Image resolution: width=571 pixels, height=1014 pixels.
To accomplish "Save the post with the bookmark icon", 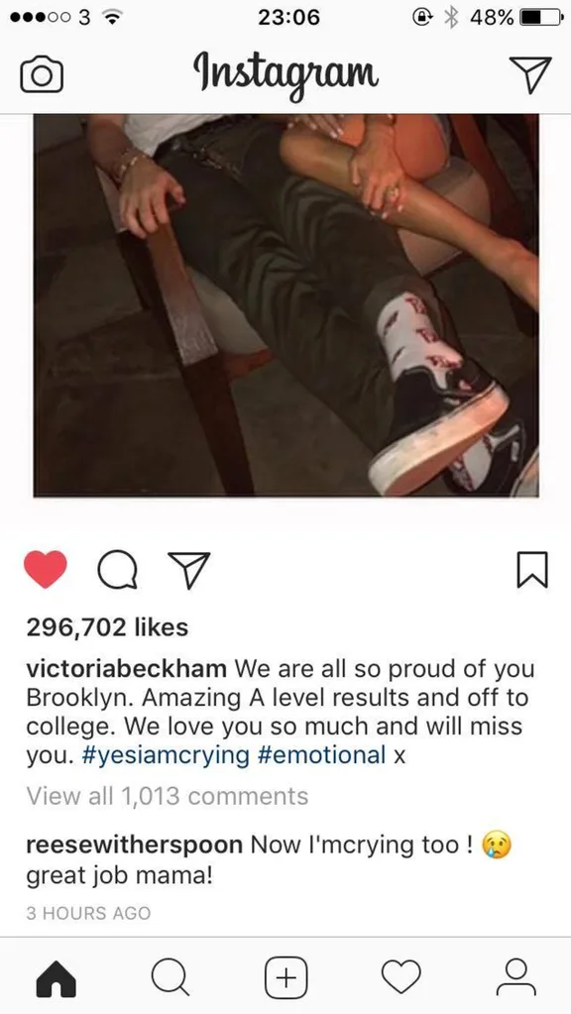I will (532, 570).
